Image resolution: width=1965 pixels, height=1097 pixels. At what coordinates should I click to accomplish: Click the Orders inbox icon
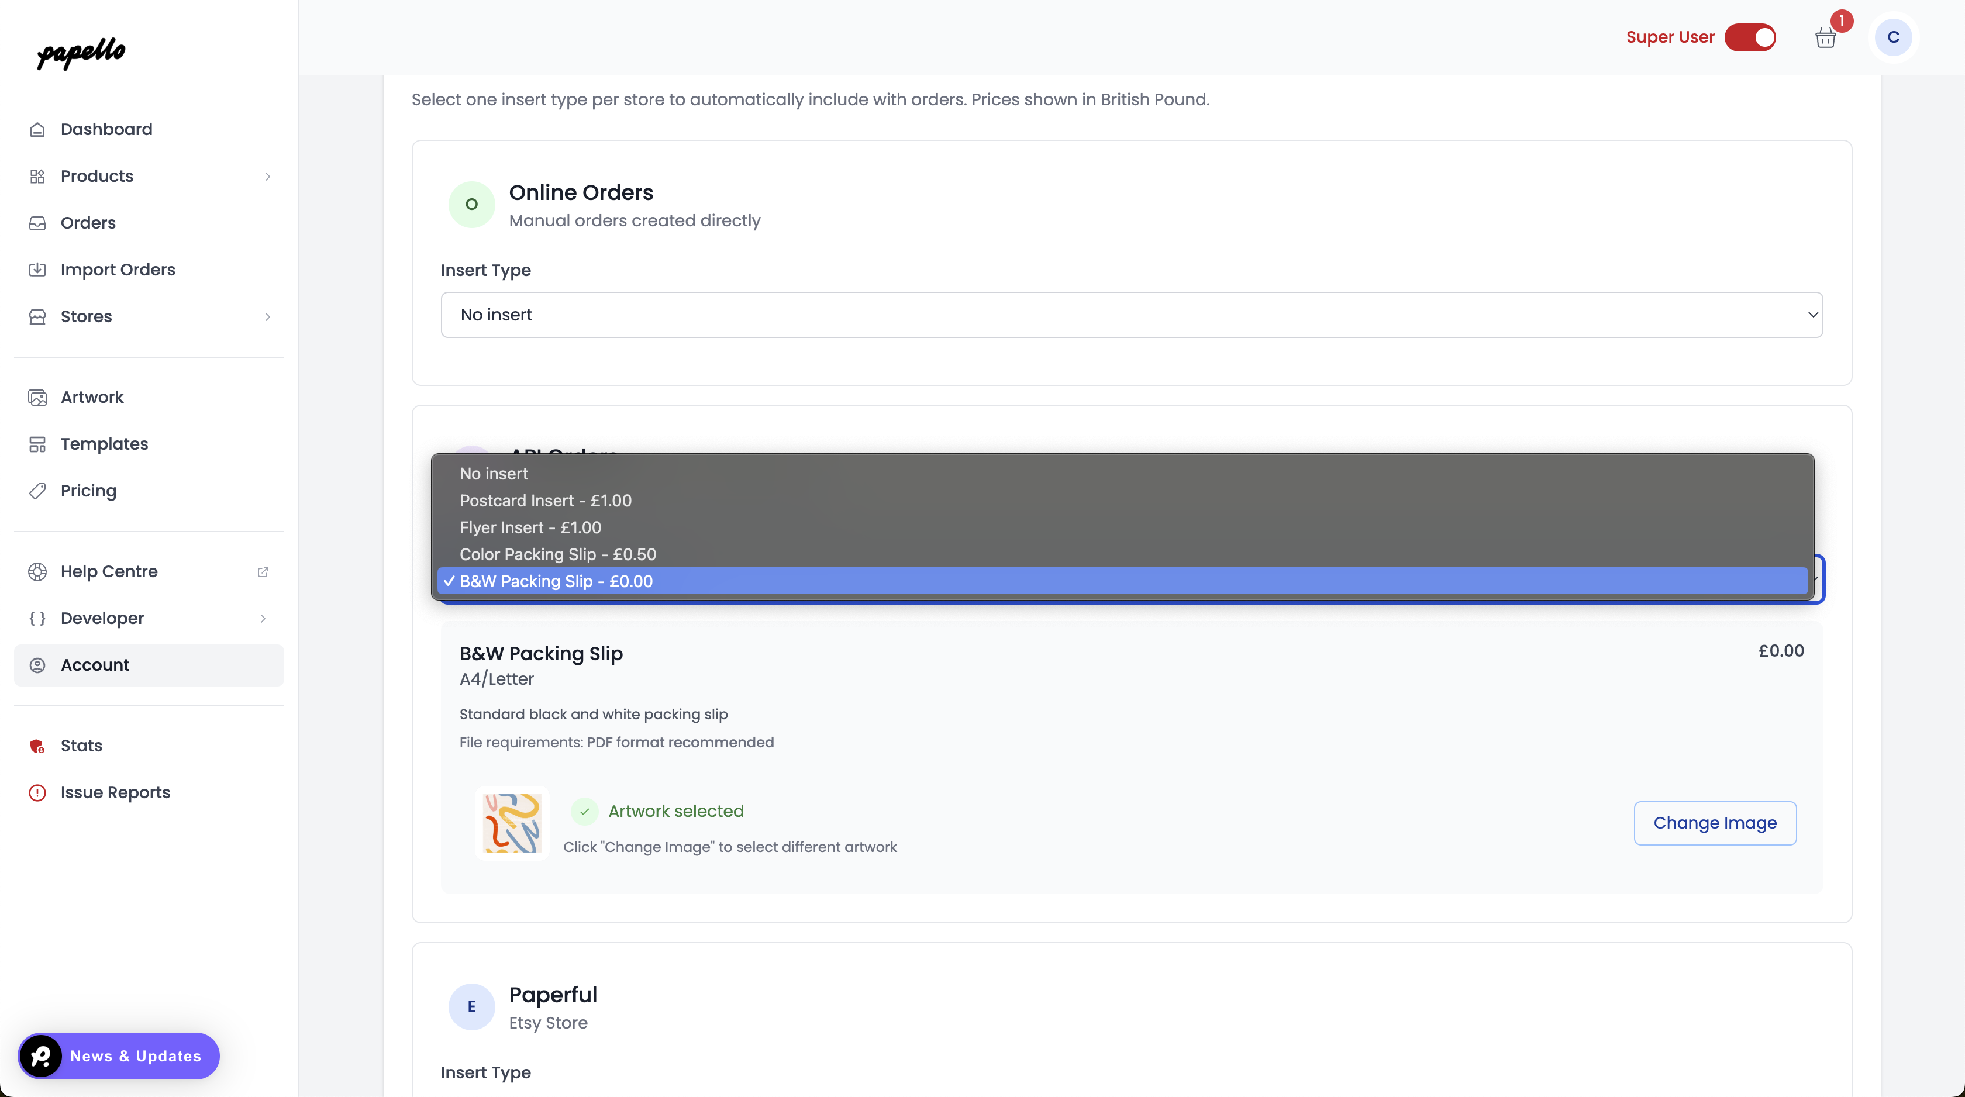point(37,223)
